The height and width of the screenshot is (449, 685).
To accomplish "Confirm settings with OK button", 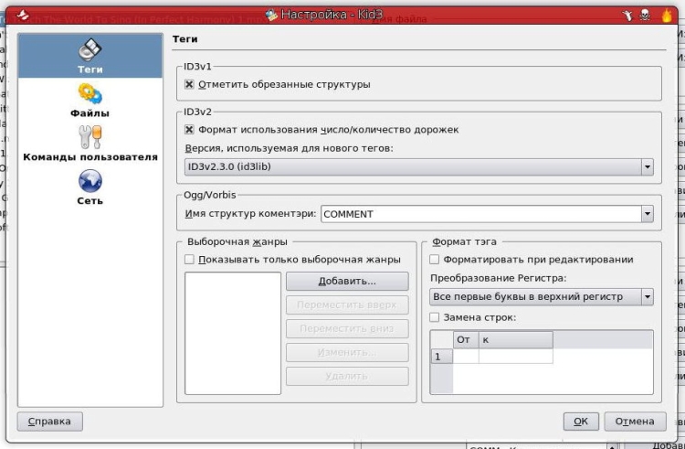I will pyautogui.click(x=581, y=421).
